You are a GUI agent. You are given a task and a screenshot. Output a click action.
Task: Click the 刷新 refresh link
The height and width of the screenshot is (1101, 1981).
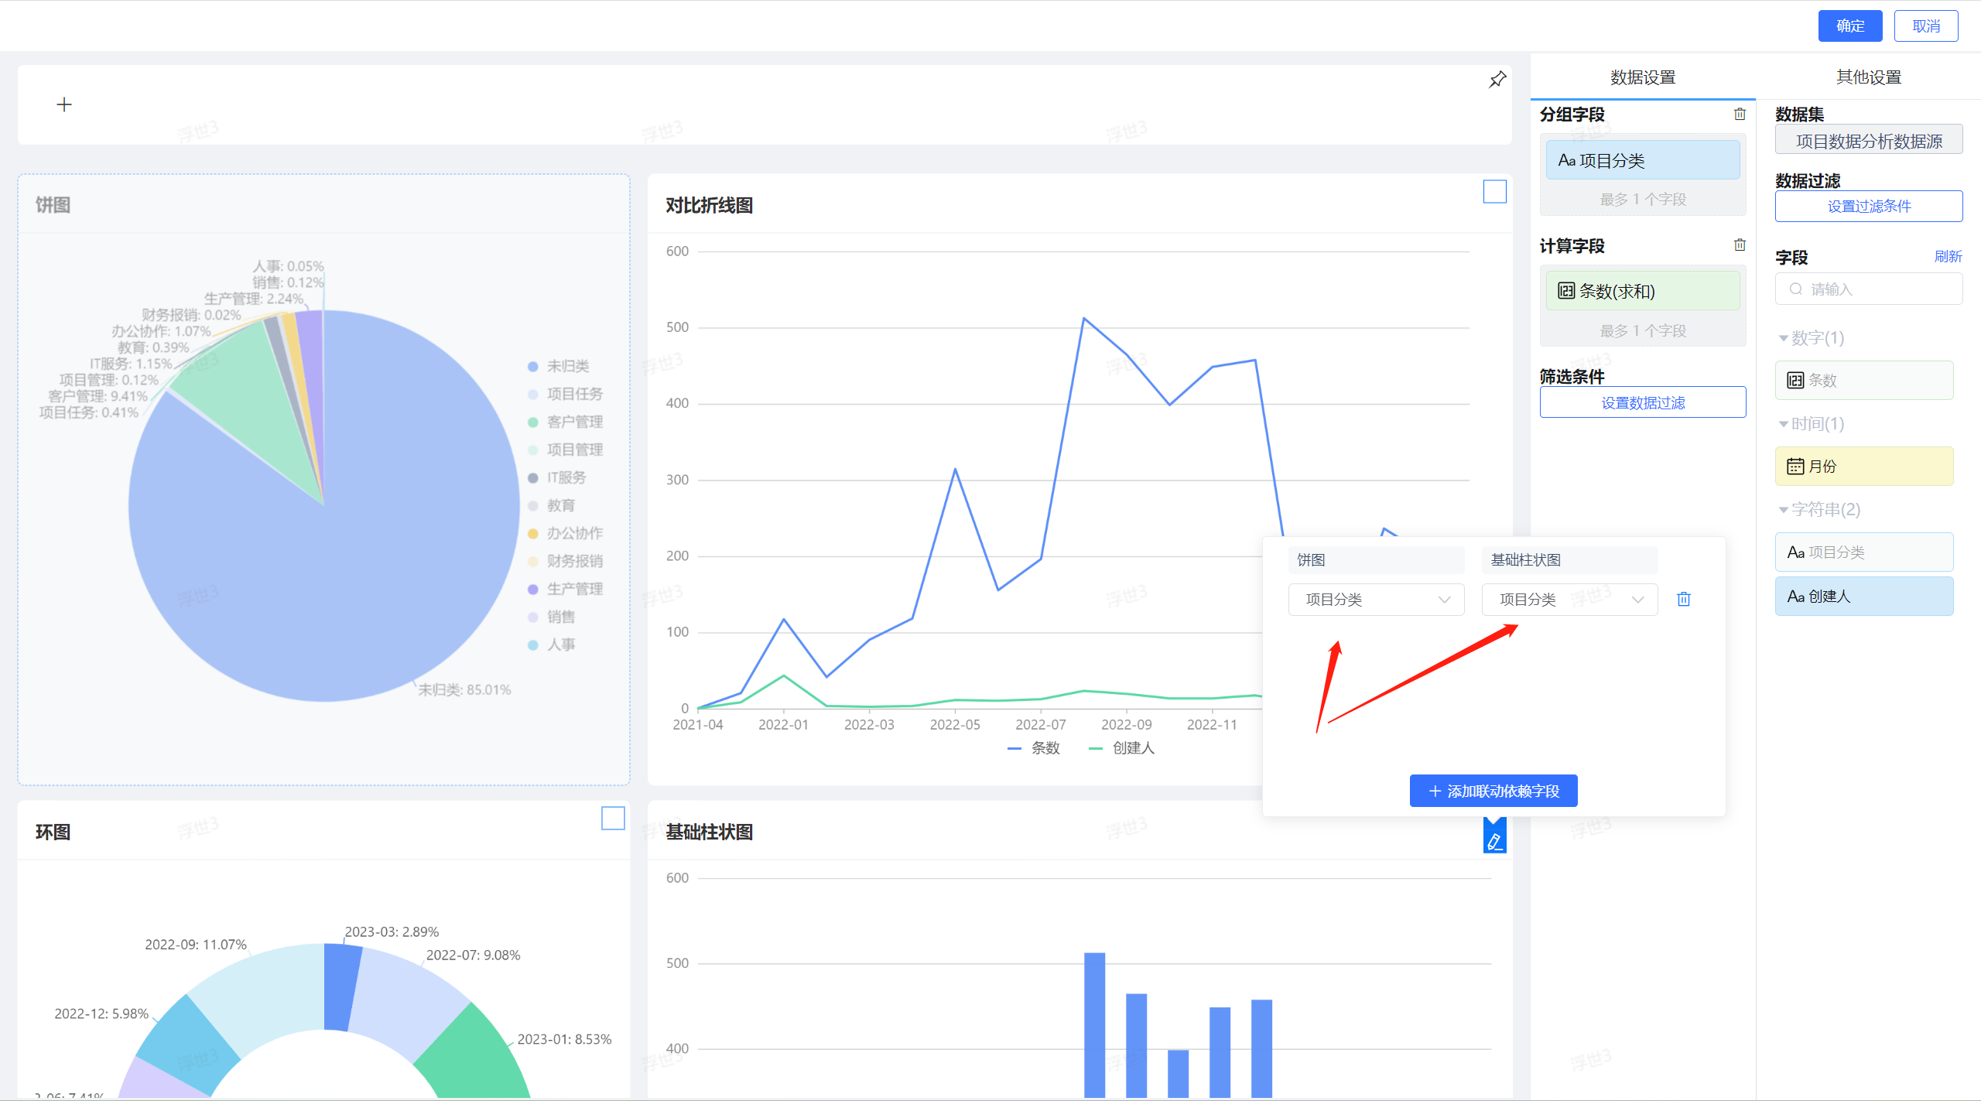click(1948, 256)
